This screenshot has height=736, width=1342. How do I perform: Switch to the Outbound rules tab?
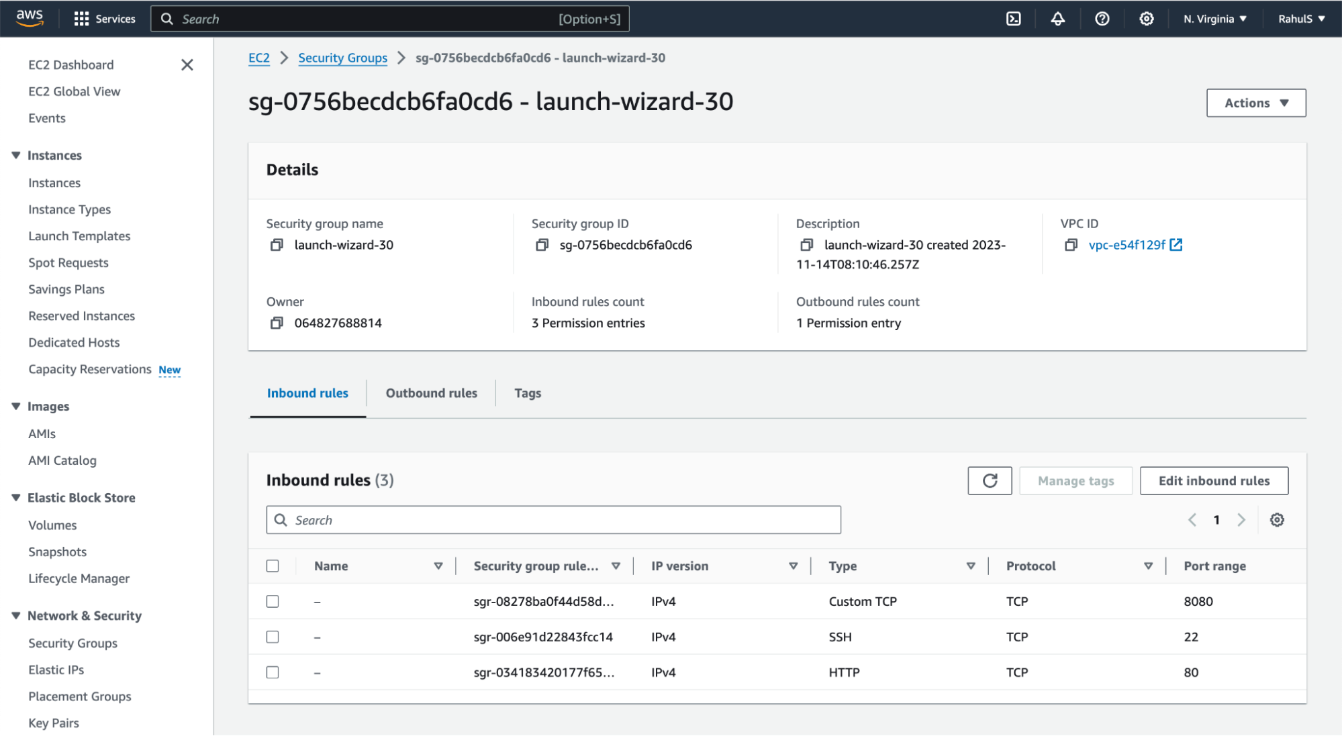[x=430, y=392]
